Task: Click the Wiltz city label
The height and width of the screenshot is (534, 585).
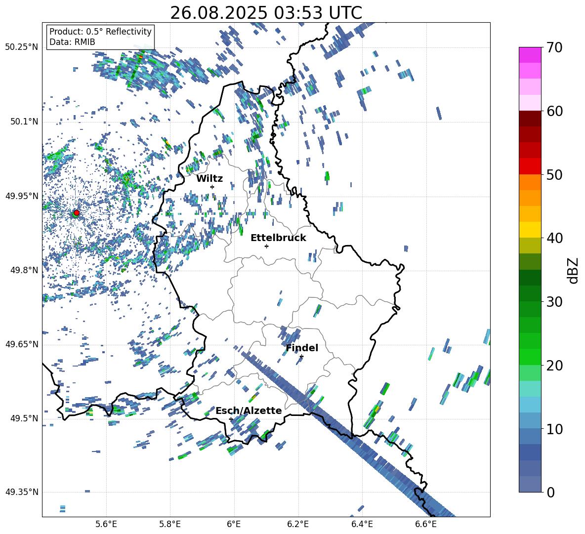Action: [209, 179]
